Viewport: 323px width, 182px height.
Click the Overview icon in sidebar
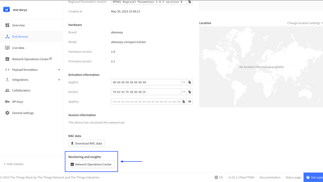tap(7, 25)
